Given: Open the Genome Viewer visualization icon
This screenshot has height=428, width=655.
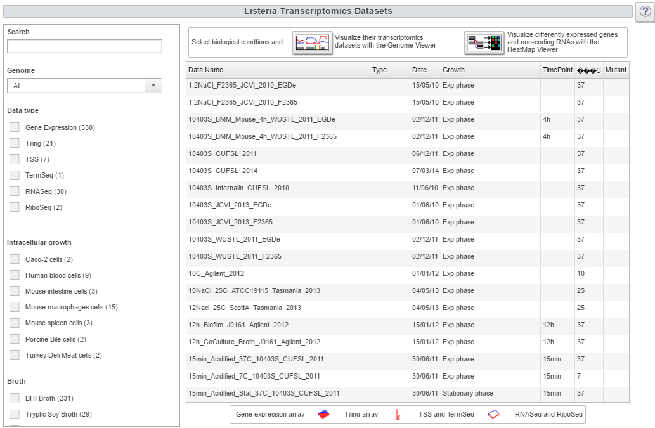Looking at the screenshot, I should (x=312, y=42).
